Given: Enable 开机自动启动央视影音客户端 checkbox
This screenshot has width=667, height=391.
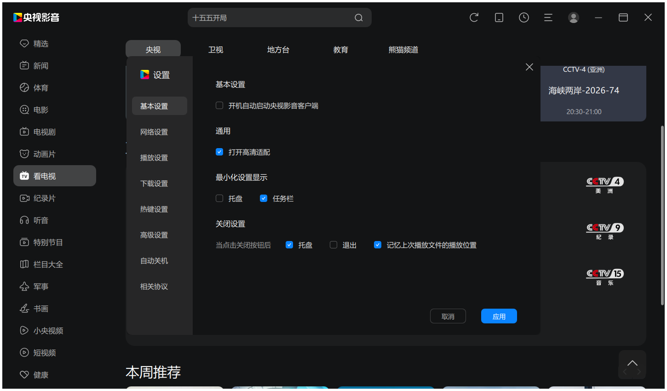Looking at the screenshot, I should [219, 105].
